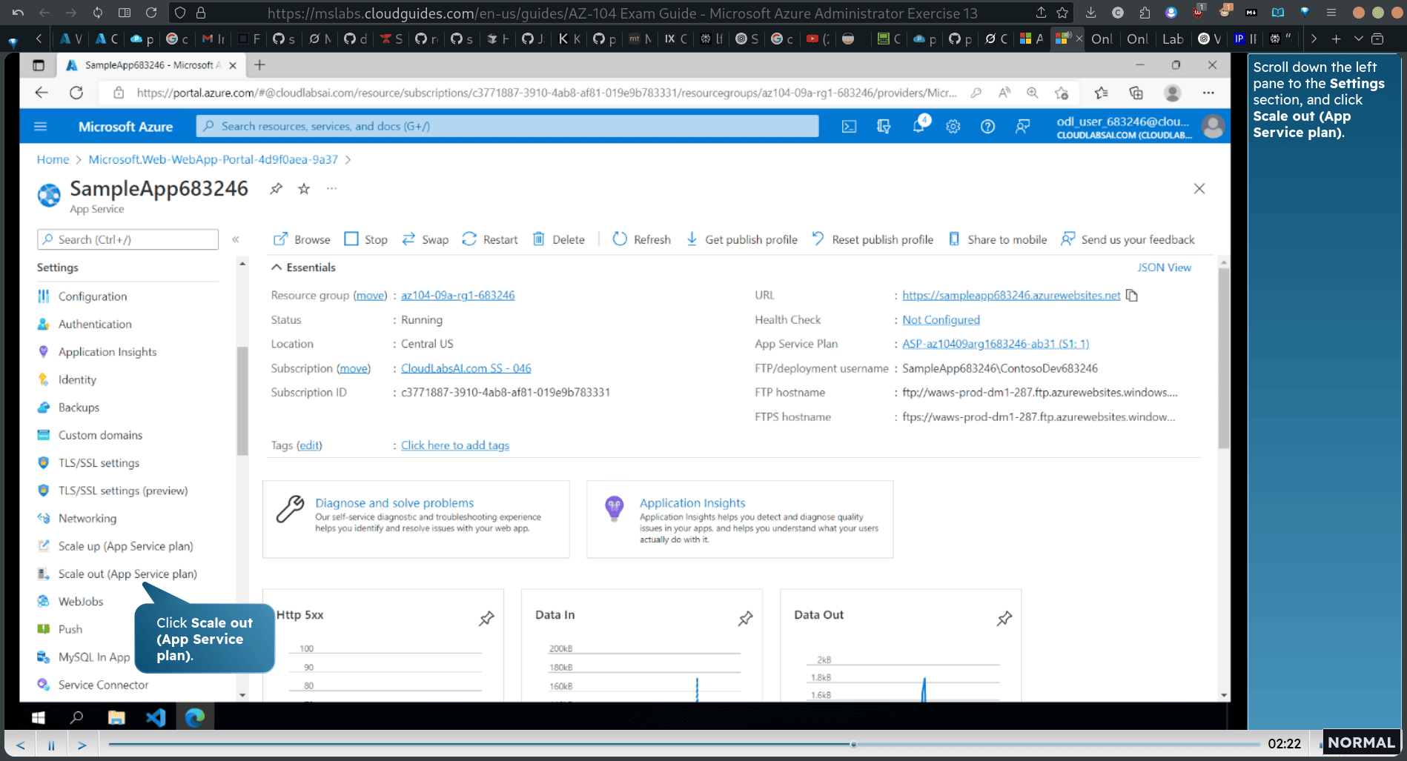1407x761 pixels.
Task: Click Delete in the toolbar
Action: [x=559, y=239]
